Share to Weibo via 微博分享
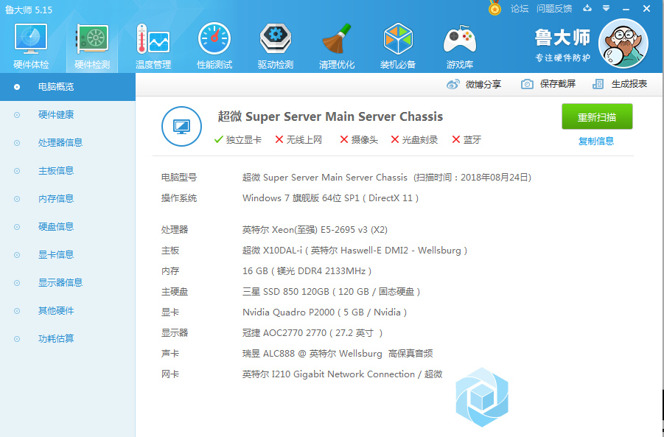This screenshot has width=664, height=437. click(474, 84)
